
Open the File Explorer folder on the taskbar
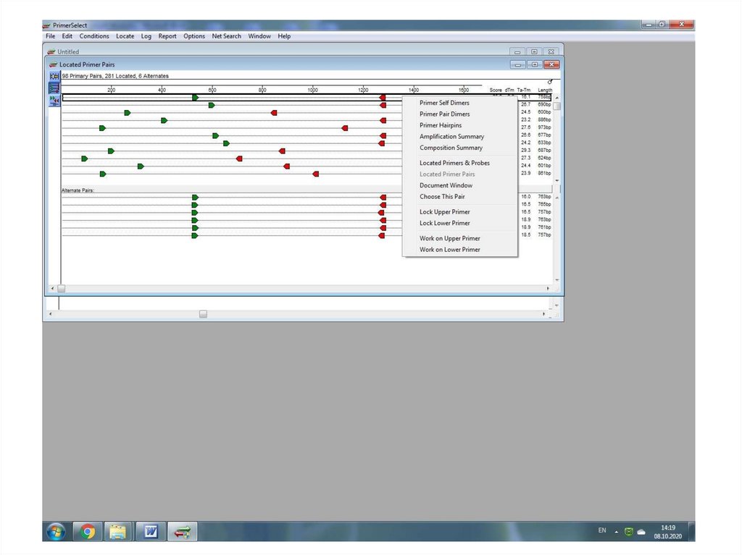[118, 532]
